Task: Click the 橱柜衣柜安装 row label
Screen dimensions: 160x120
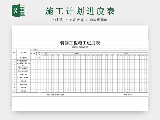Action: point(23,84)
